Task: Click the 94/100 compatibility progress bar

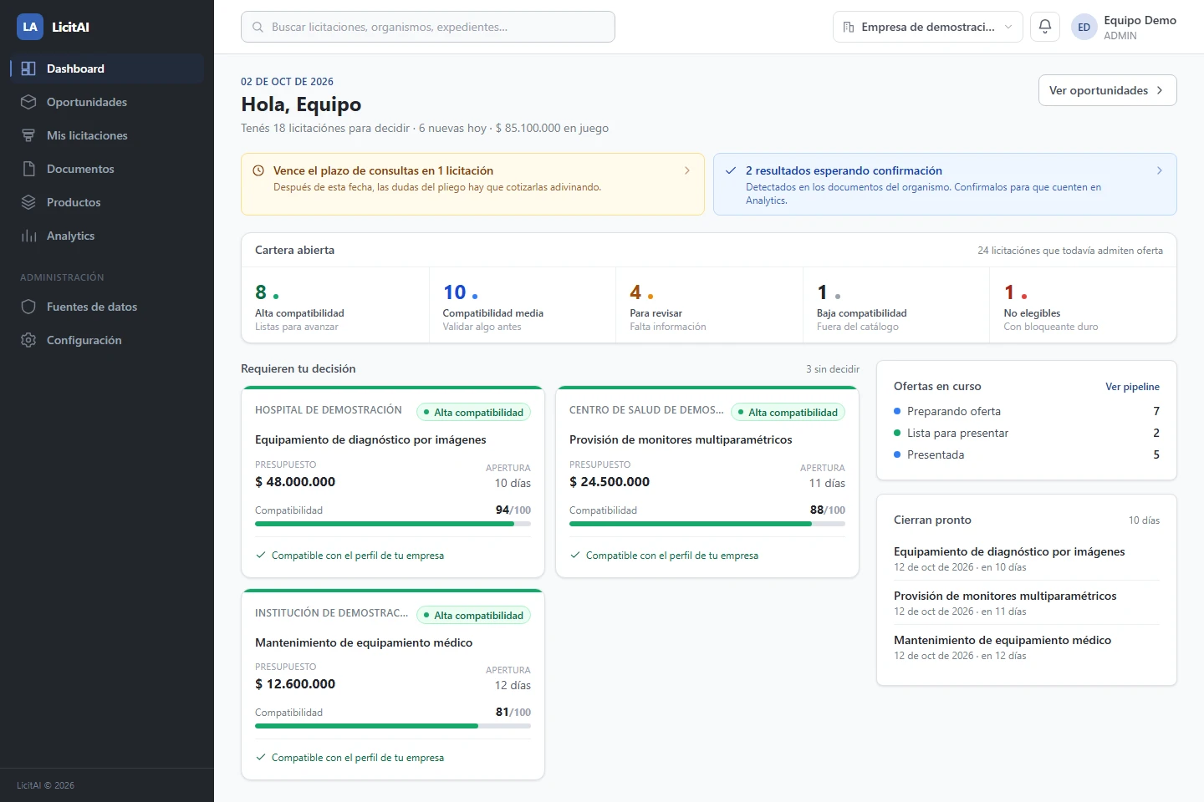Action: pyautogui.click(x=393, y=524)
